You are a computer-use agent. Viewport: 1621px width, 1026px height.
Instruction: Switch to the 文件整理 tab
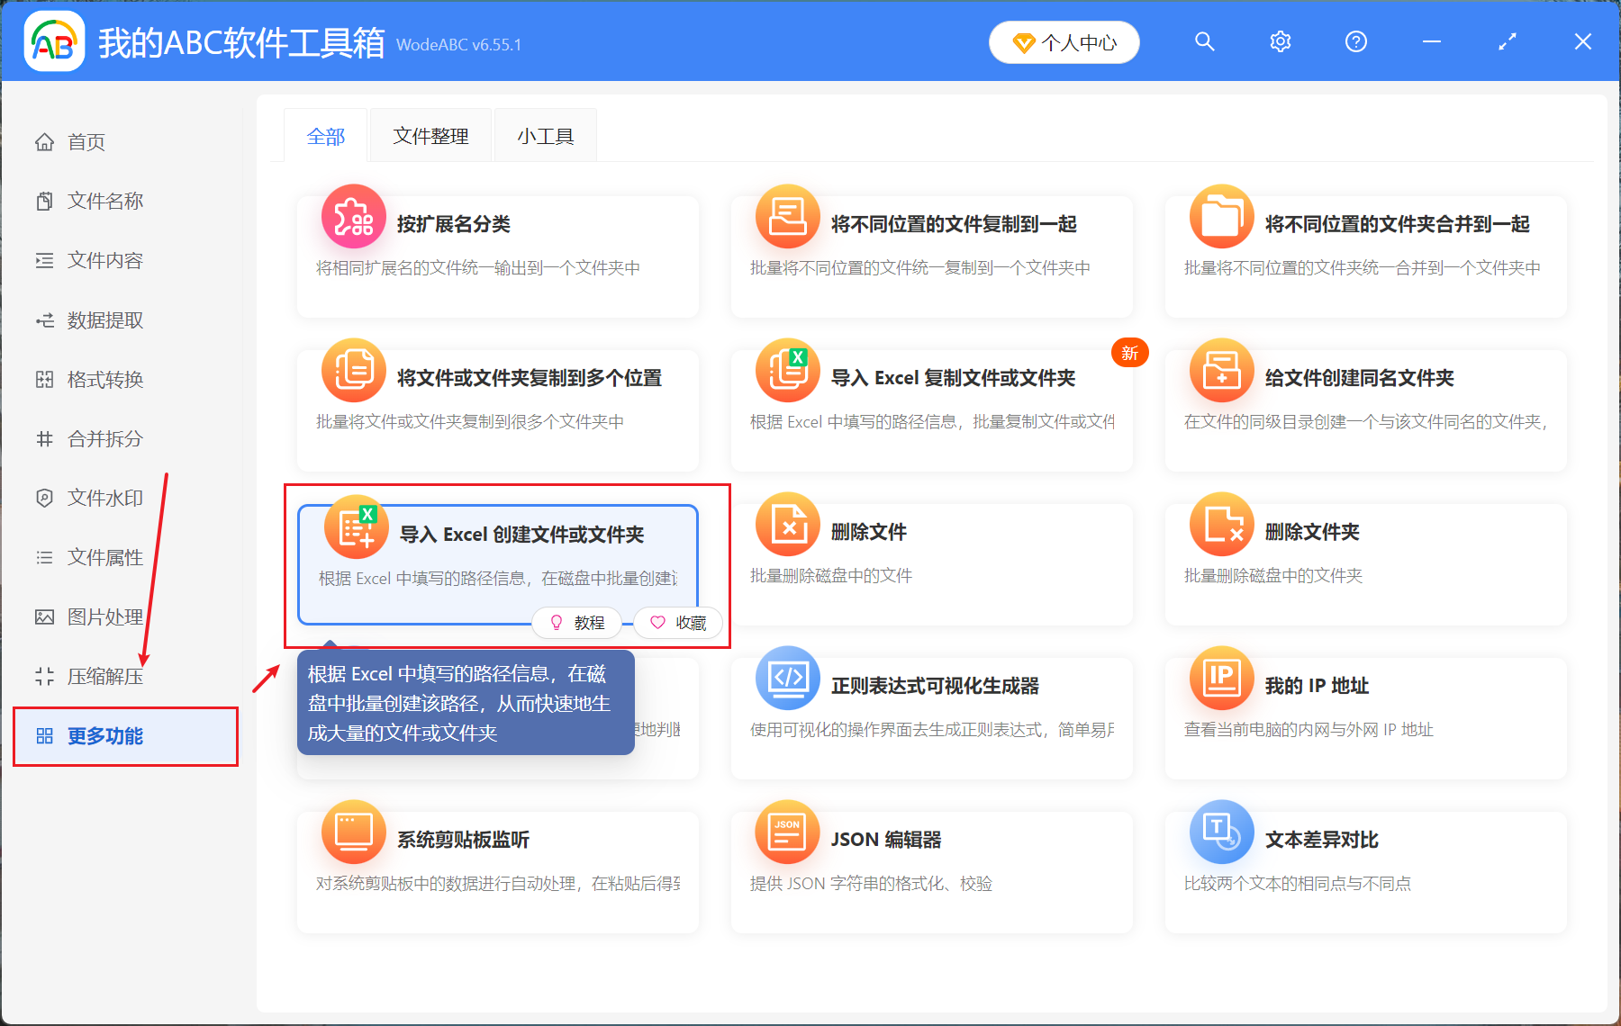click(430, 135)
